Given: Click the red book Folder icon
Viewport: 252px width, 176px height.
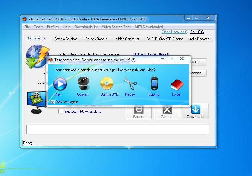Looking at the screenshot, I should [x=177, y=84].
